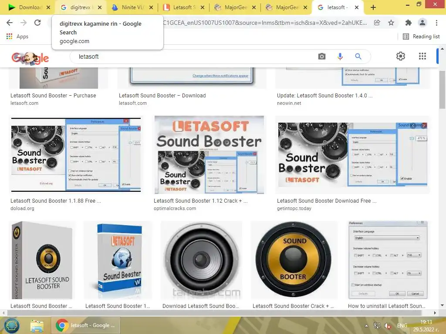Switch to the digitrevx tab
Image resolution: width=446 pixels, height=334 pixels.
point(80,7)
